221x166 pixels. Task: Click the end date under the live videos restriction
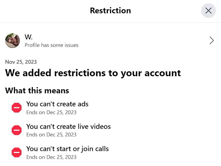[x=51, y=135]
